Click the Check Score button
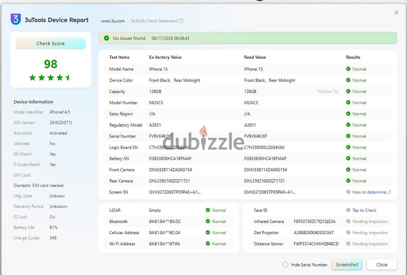 pos(50,44)
